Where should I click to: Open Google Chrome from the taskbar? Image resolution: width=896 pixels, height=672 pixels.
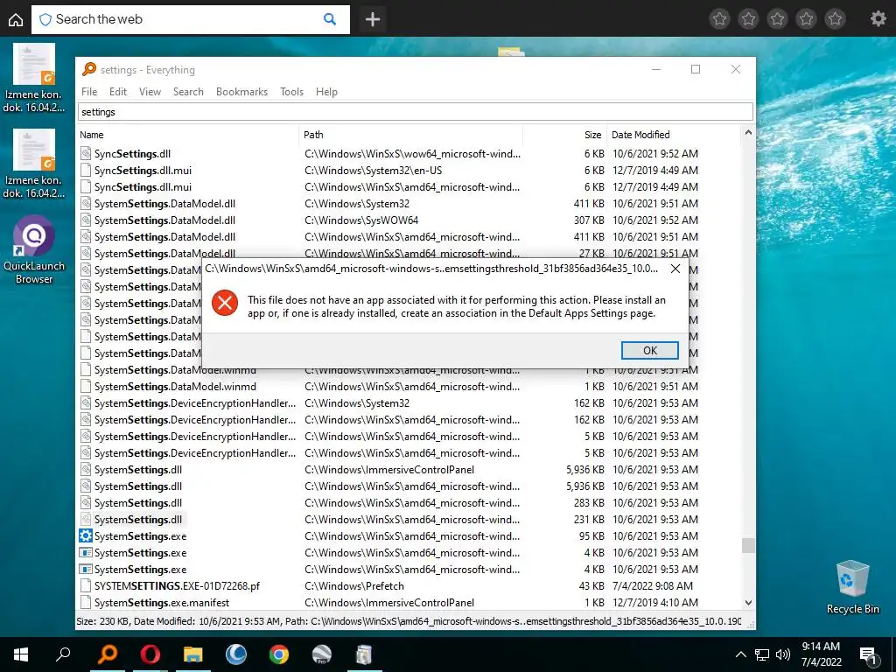coord(279,654)
